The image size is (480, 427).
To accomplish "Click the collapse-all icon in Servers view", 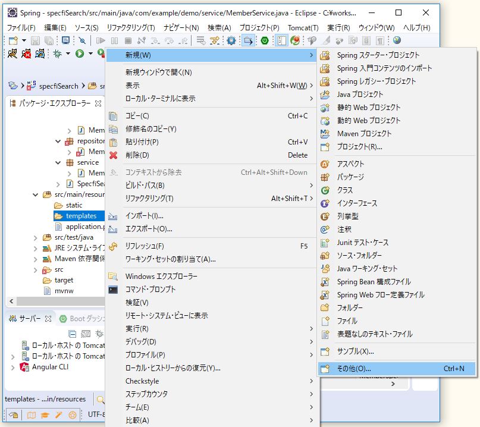I will tap(72, 334).
